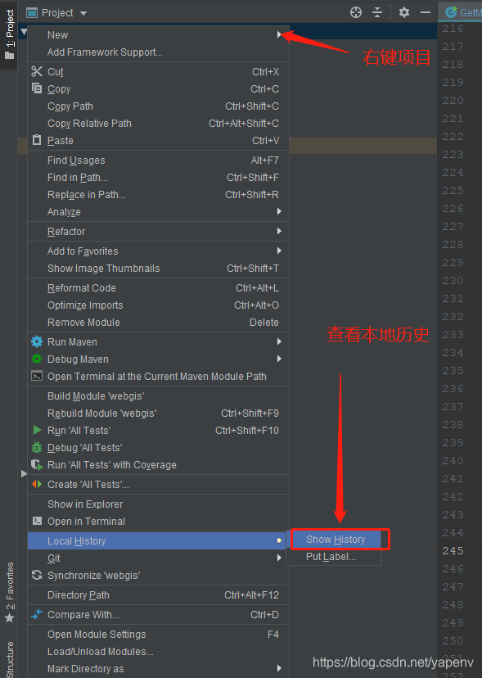
Task: Open the Project view dropdown arrow
Action: pyautogui.click(x=83, y=13)
